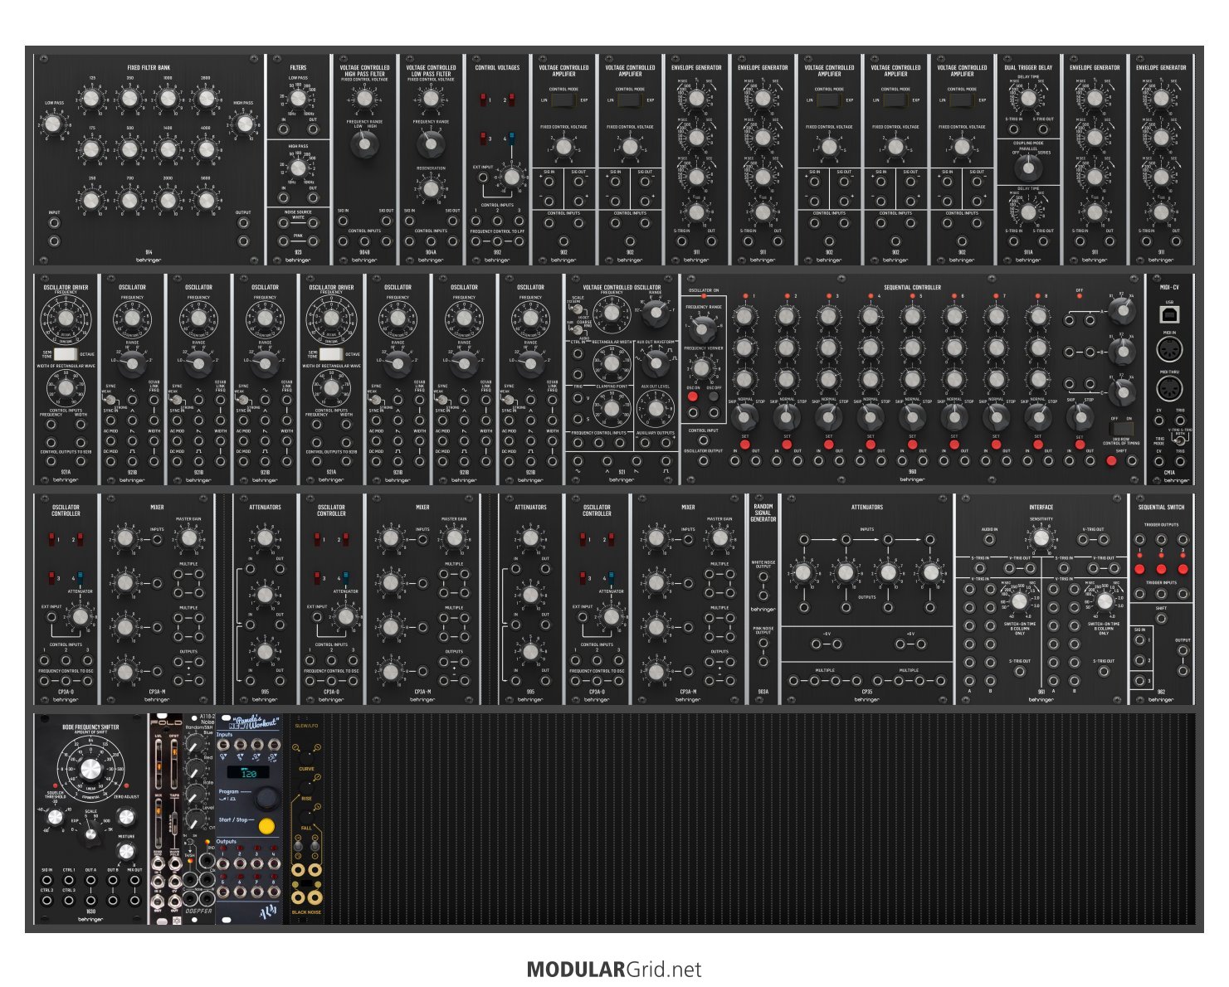Screen dimensions: 1229x987
Task: Click the black OSC OFF button on Sequential Controller
Action: point(714,396)
